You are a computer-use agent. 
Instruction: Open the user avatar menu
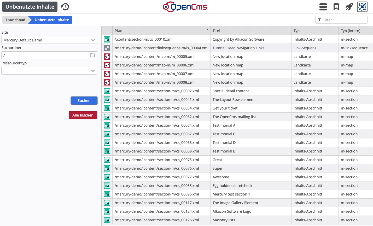click(362, 7)
